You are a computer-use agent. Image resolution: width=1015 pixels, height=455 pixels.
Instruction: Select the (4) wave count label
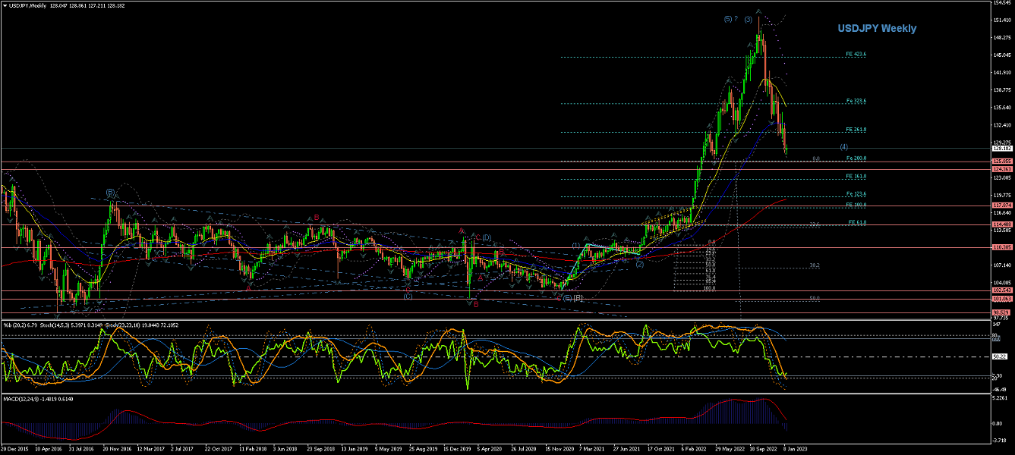point(843,146)
